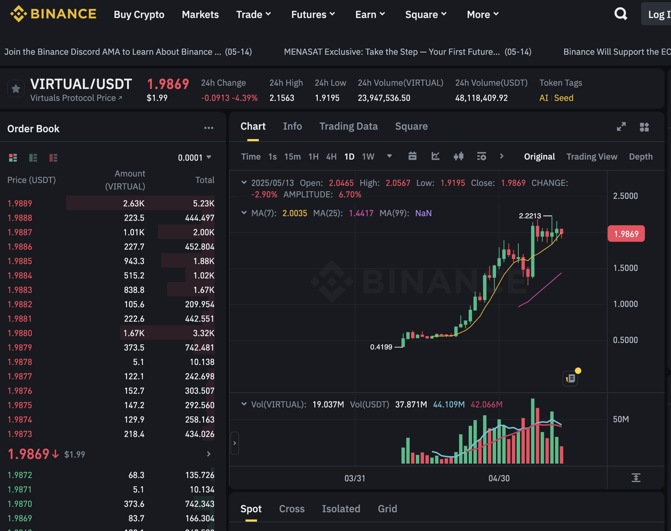
Task: Click the 1.9869 current price label on axis
Action: [x=626, y=234]
